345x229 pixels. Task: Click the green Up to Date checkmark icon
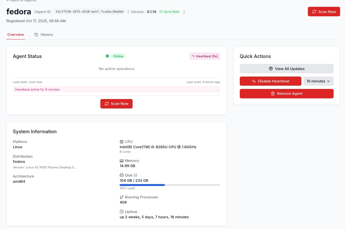pyautogui.click(x=161, y=12)
